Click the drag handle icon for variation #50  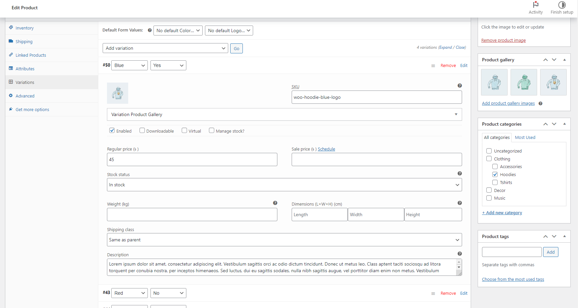[433, 66]
